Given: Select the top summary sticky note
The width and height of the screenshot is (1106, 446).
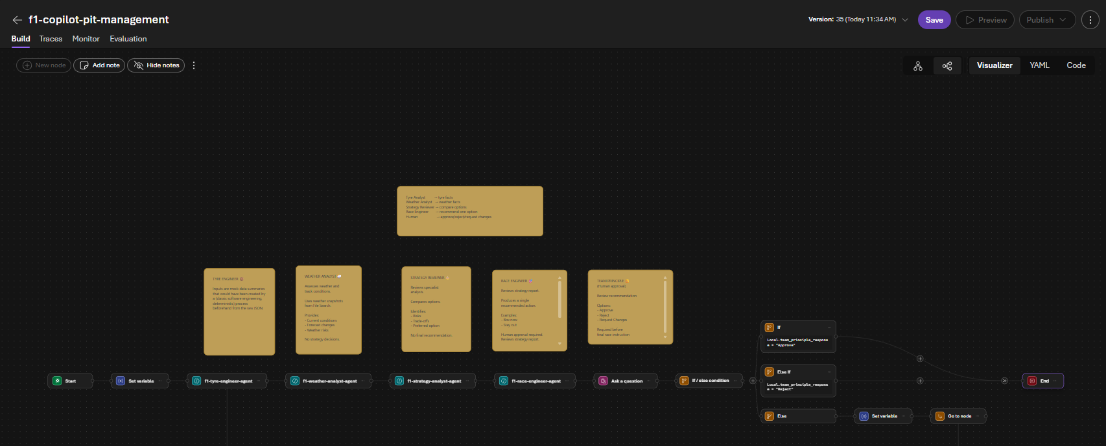Looking at the screenshot, I should tap(470, 211).
